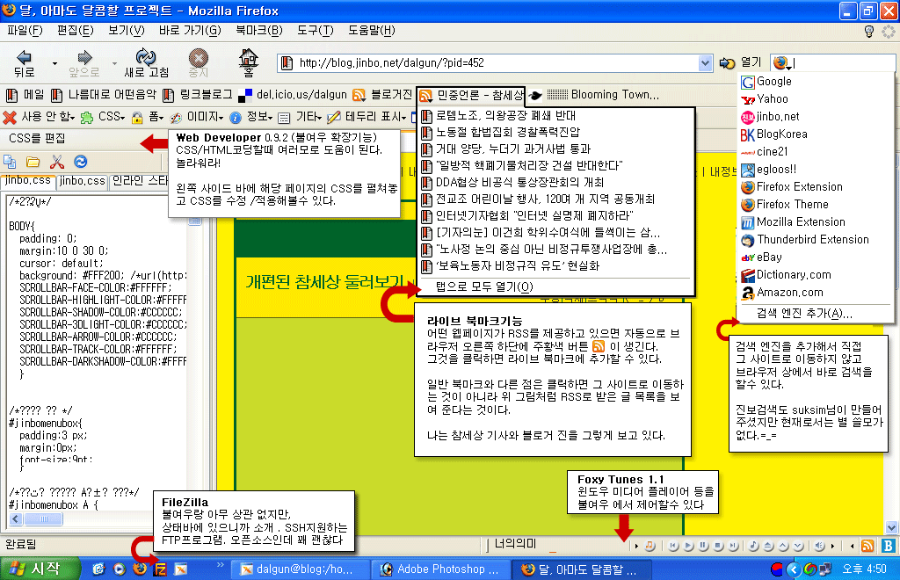The image size is (900, 580).
Task: Play music with the FoxyTunes play button
Action: coord(689,546)
